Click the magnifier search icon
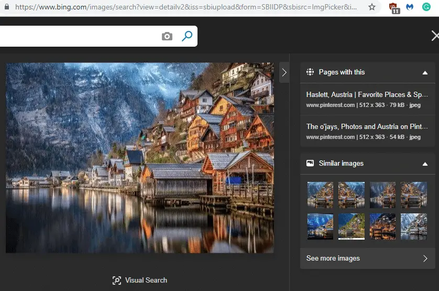The width and height of the screenshot is (439, 291). pyautogui.click(x=187, y=36)
